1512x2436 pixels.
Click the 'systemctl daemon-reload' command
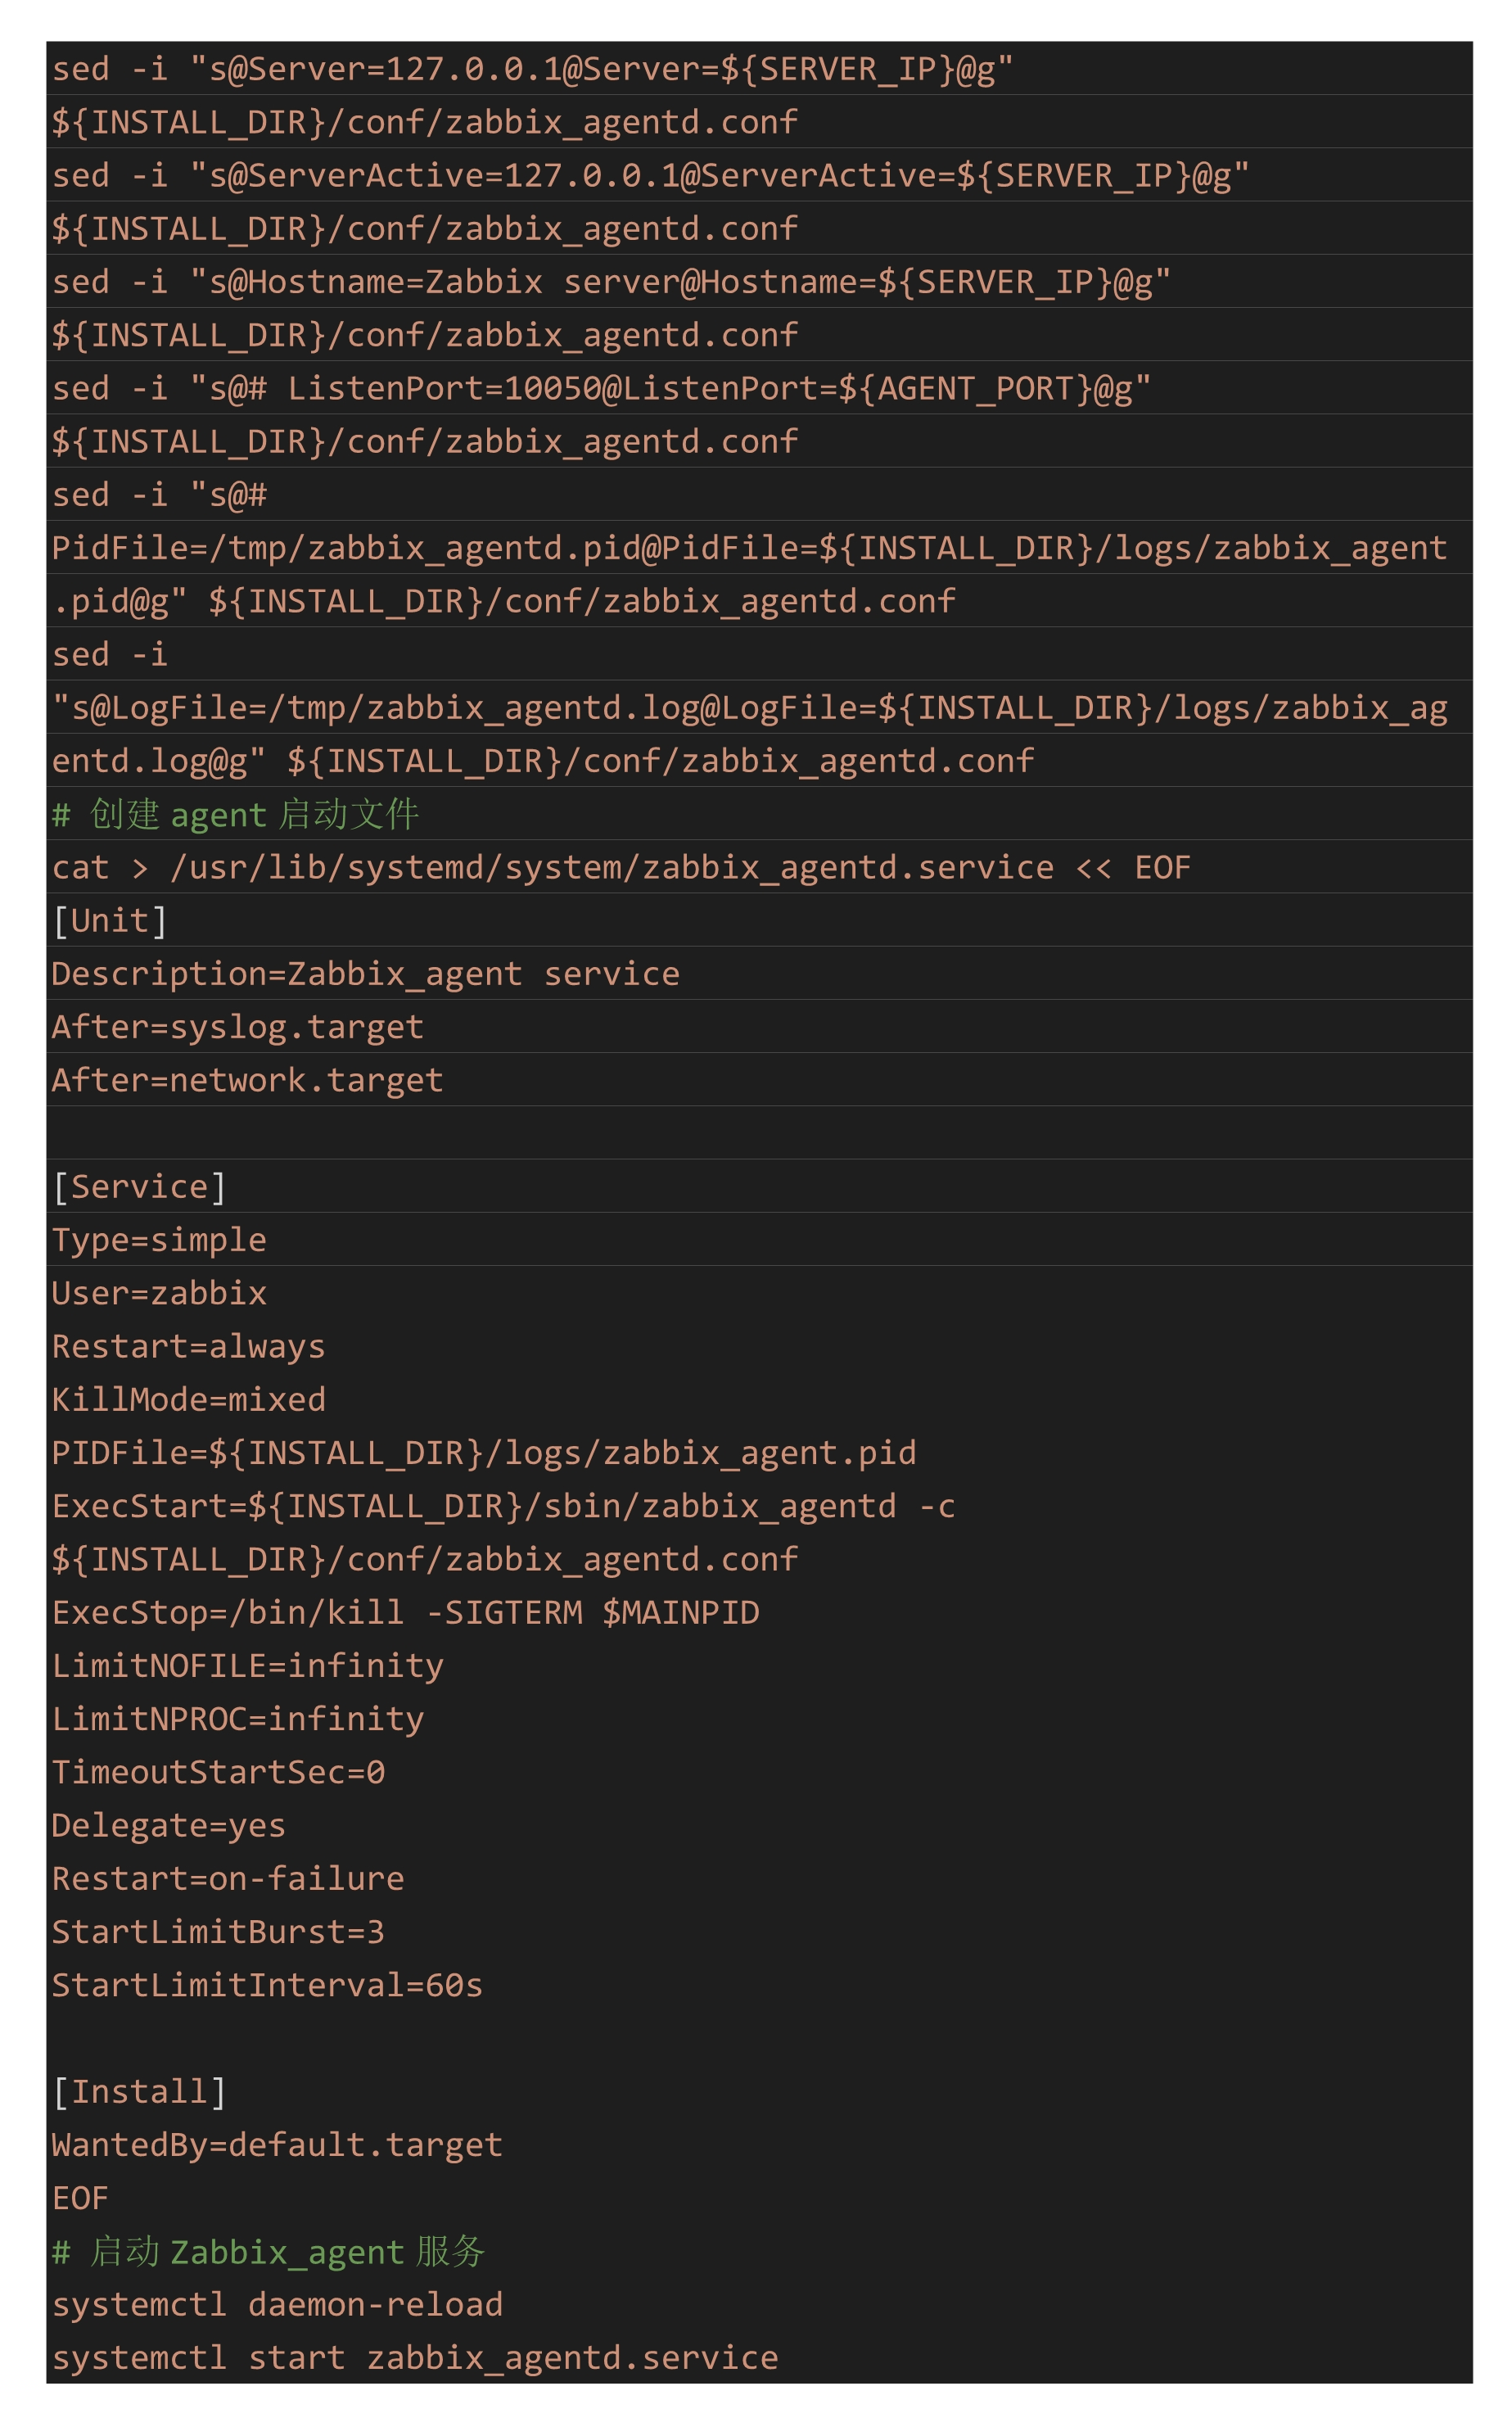coord(277,2304)
